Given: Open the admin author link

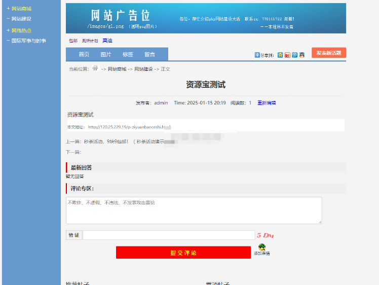Looking at the screenshot, I should 161,103.
